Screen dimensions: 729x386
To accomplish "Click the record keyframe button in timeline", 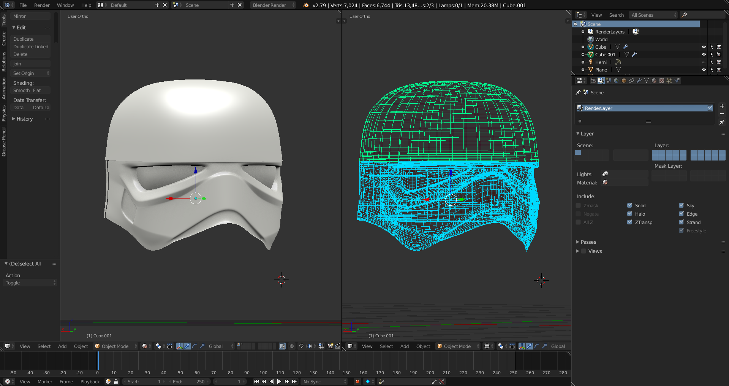I will (x=357, y=381).
